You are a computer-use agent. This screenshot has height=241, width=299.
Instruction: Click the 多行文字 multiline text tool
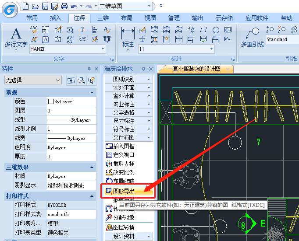click(16, 38)
